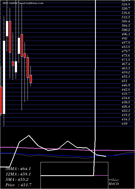
Task: Click the 430.5 price label
Action: pyautogui.click(x=126, y=102)
